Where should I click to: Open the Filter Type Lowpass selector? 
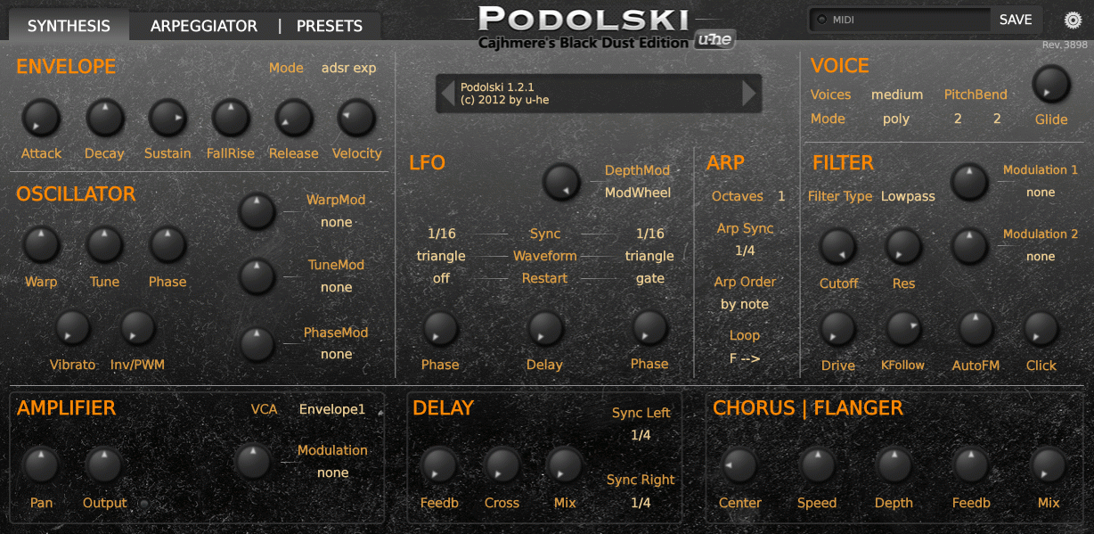click(x=908, y=196)
